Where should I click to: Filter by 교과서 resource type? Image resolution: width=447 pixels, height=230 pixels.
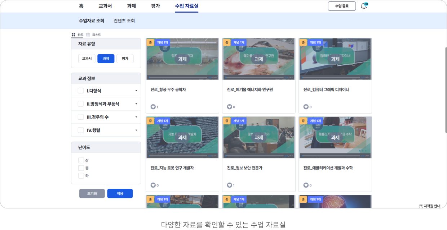(87, 59)
